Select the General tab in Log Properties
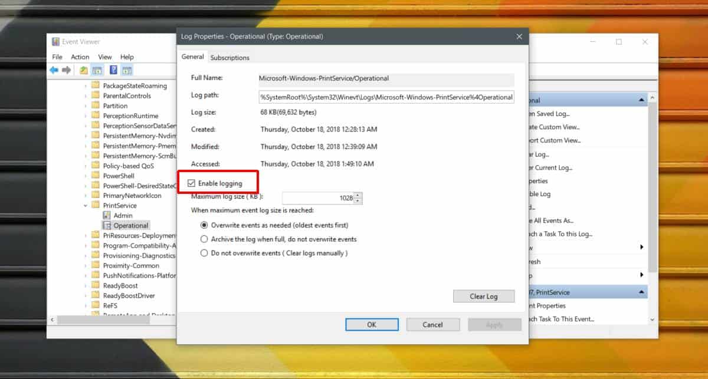The width and height of the screenshot is (708, 379). point(193,57)
